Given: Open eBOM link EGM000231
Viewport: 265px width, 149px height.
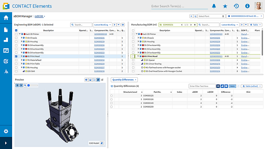Looking at the screenshot, I should 99,56.
